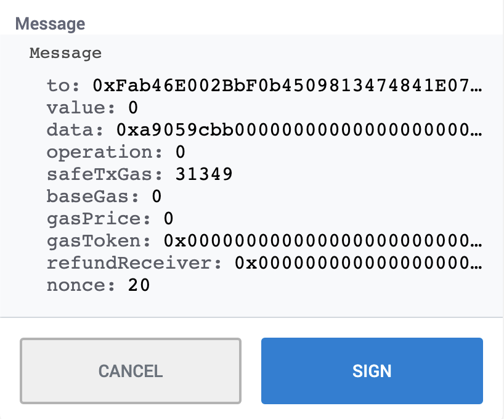Click the CANCEL button
Screen dimensions: 504x419
(131, 370)
